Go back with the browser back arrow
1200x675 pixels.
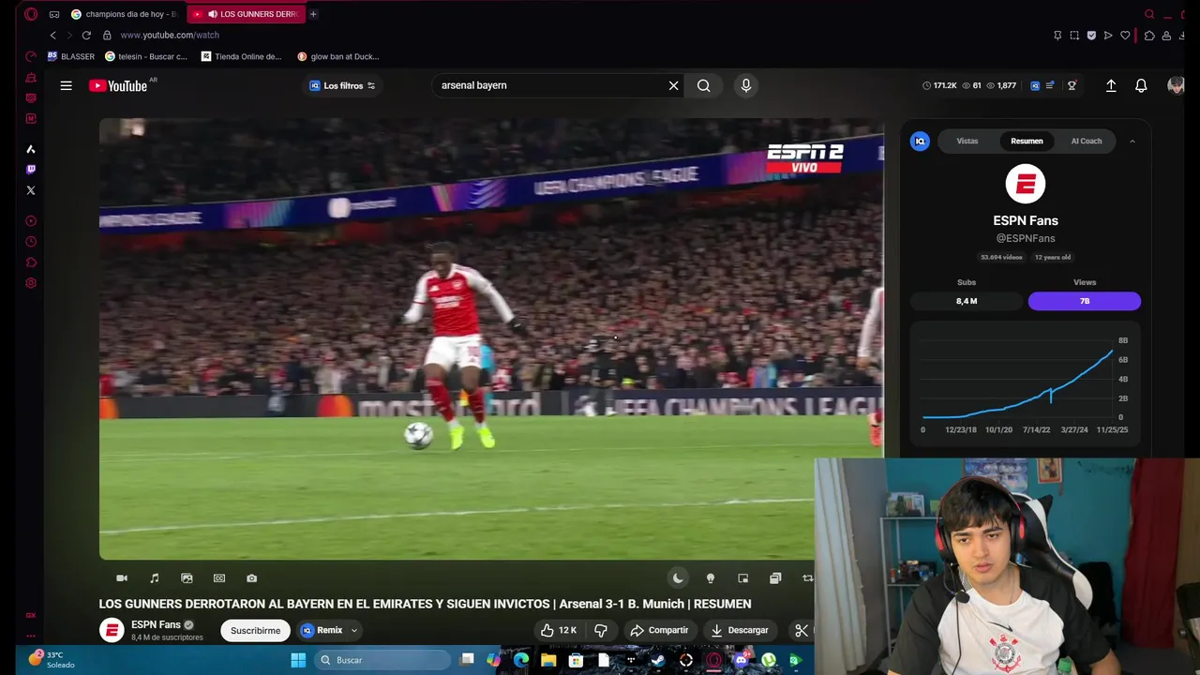coord(52,35)
